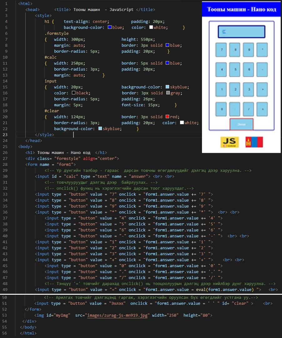Click the red color swatch on line 20
The image size is (282, 338).
(167, 117)
